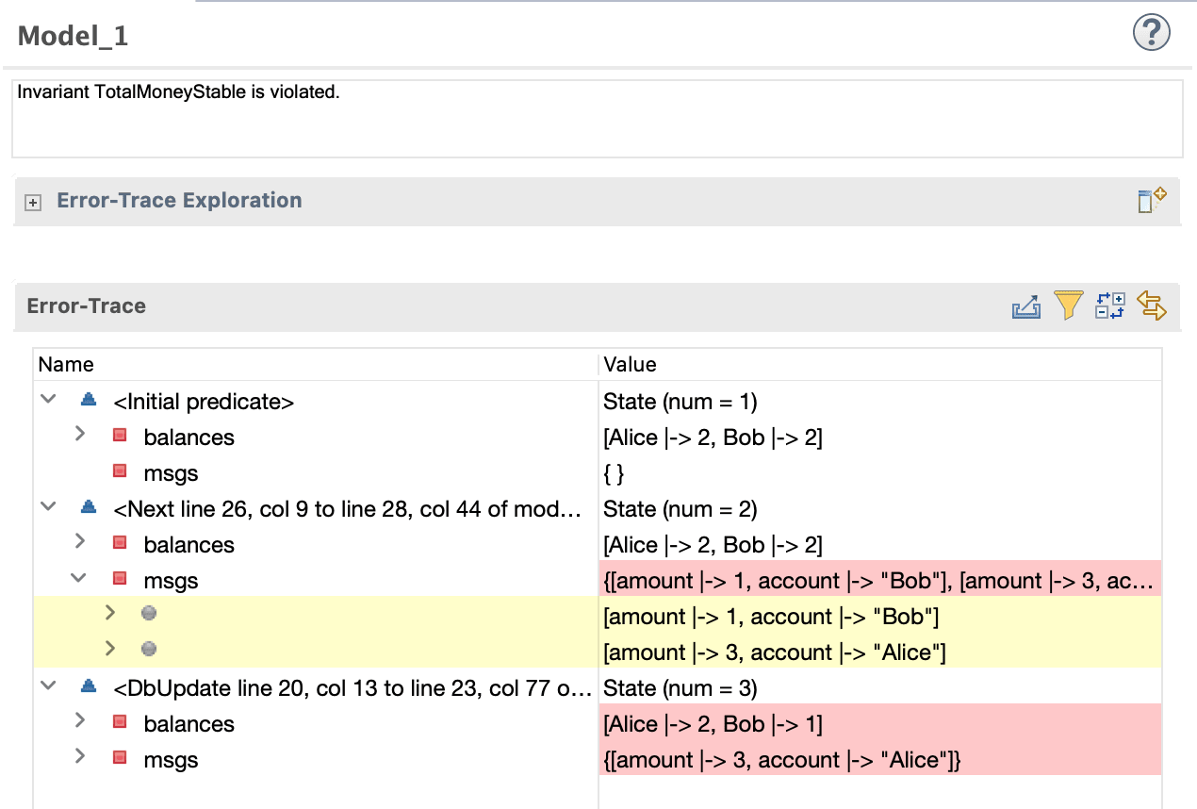The width and height of the screenshot is (1197, 809).
Task: Toggle the yellow filter funnel icon
Action: [1068, 305]
